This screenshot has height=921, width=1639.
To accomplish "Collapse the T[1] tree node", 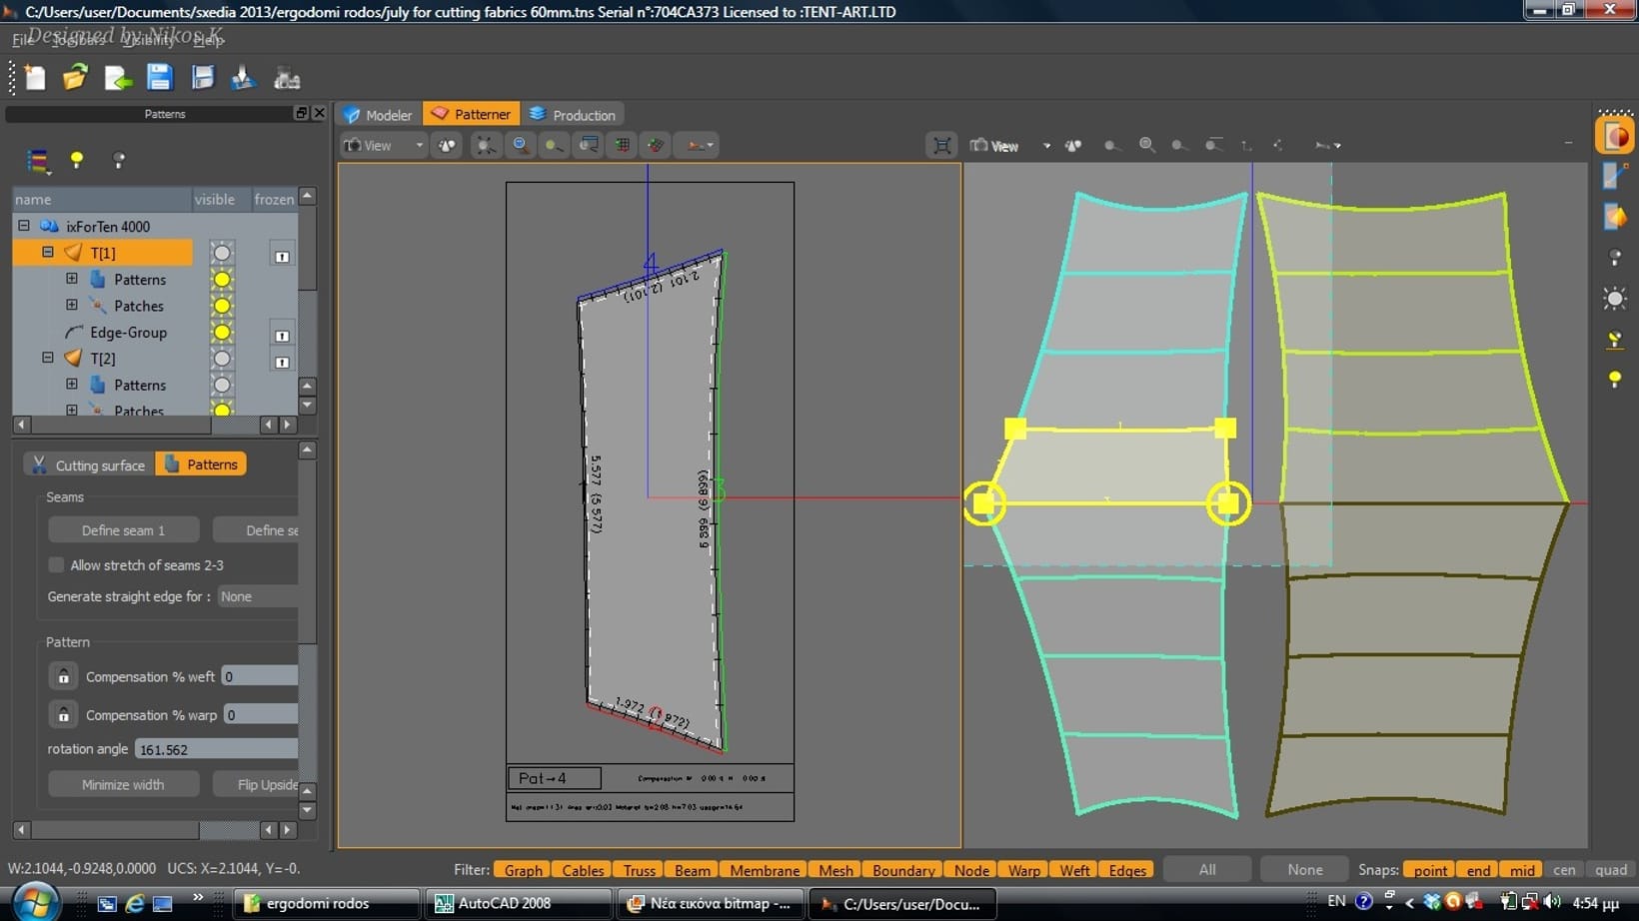I will [47, 253].
